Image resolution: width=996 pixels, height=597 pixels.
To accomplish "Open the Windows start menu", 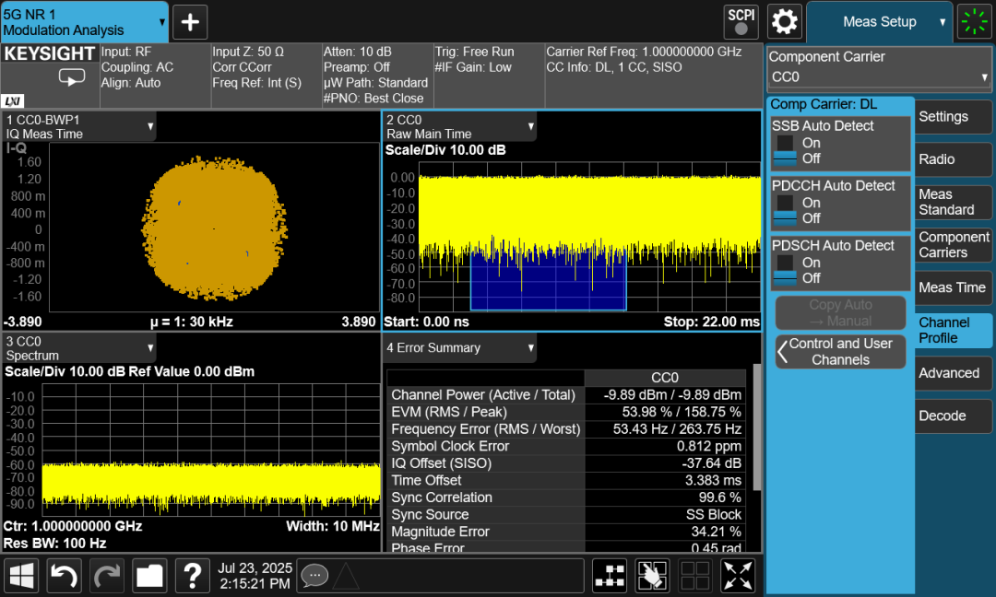I will 21,576.
